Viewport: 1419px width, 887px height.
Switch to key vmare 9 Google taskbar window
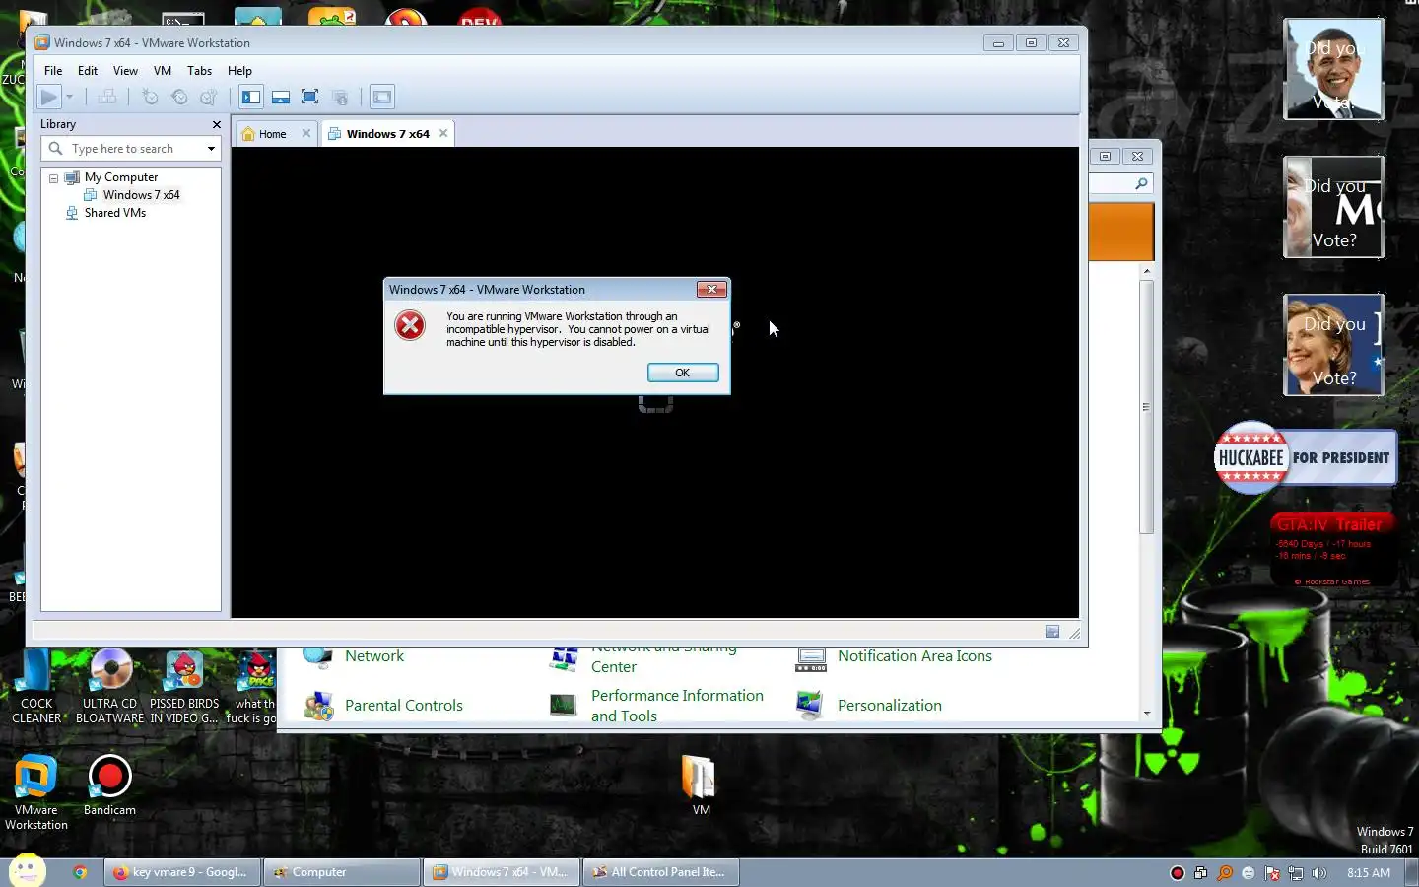click(182, 872)
